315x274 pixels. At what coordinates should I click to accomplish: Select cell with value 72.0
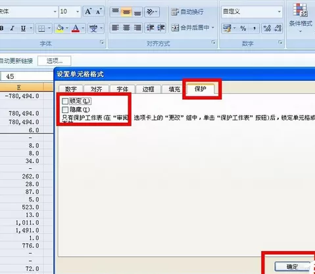pyautogui.click(x=22, y=269)
